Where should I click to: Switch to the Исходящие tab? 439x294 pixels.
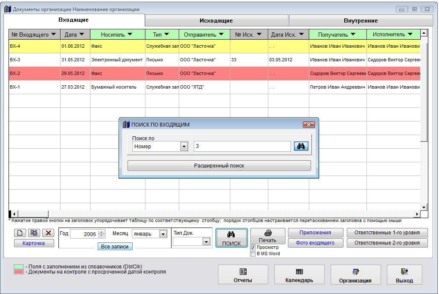216,20
